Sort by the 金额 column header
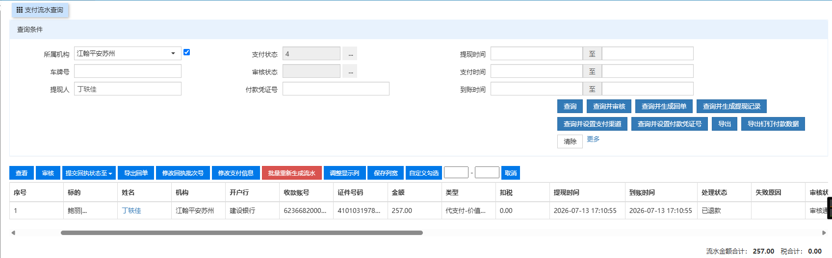The height and width of the screenshot is (258, 832). (x=398, y=192)
